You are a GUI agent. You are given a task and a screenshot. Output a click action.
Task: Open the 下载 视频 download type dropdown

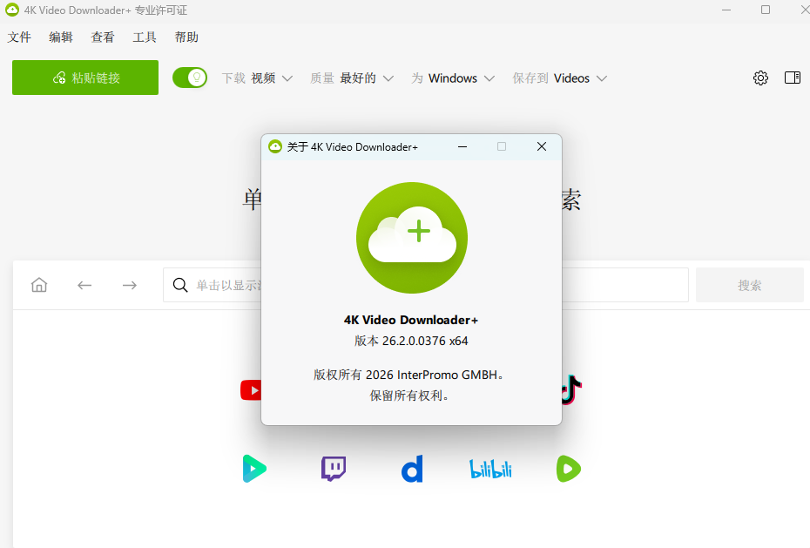coord(257,78)
